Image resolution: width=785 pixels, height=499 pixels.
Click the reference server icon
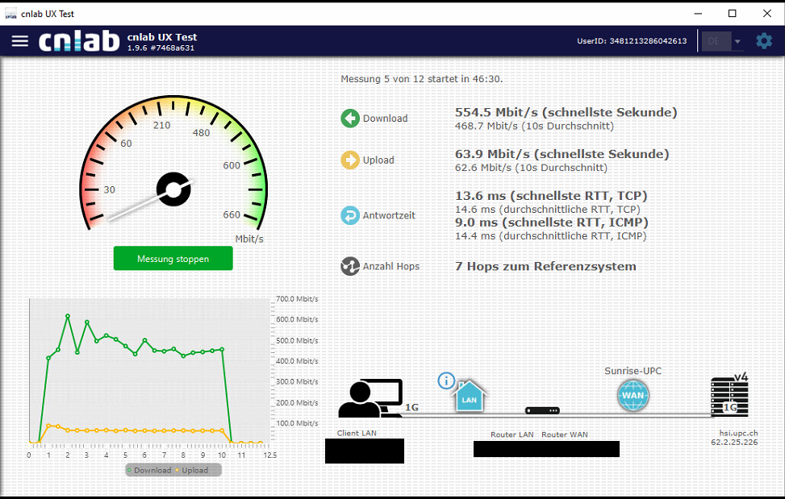(729, 397)
